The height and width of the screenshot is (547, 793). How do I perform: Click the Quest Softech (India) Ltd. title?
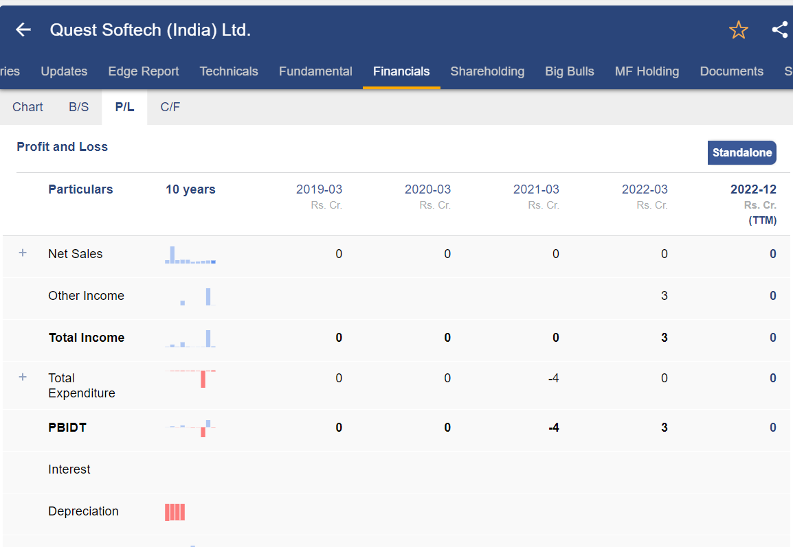click(x=150, y=30)
